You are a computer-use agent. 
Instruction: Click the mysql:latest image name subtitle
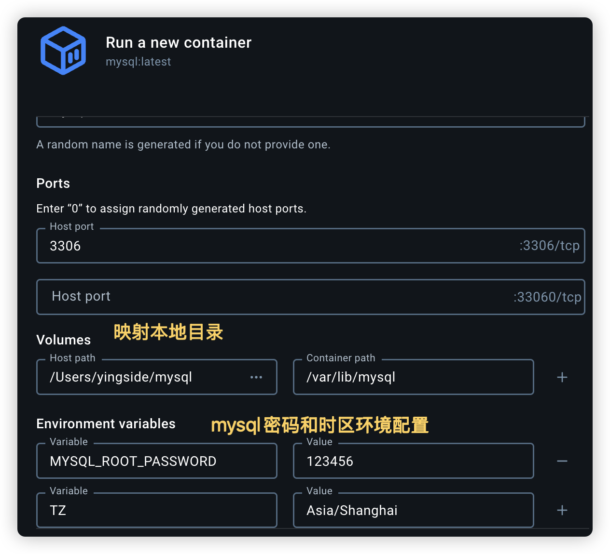(139, 62)
